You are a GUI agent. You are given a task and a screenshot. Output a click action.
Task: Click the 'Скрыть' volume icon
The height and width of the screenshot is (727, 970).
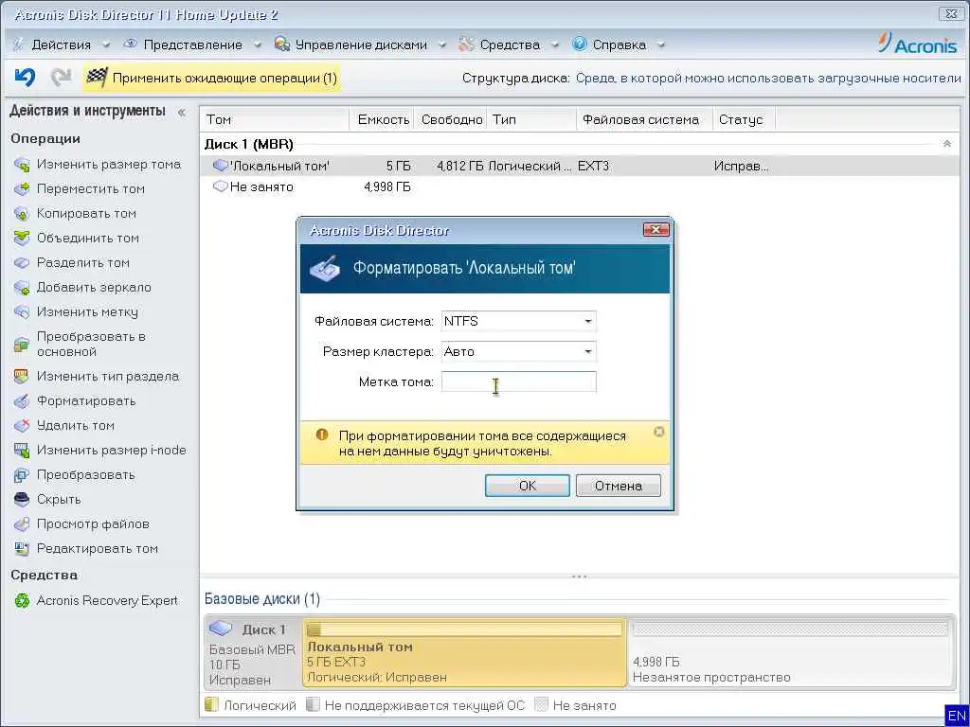point(22,500)
